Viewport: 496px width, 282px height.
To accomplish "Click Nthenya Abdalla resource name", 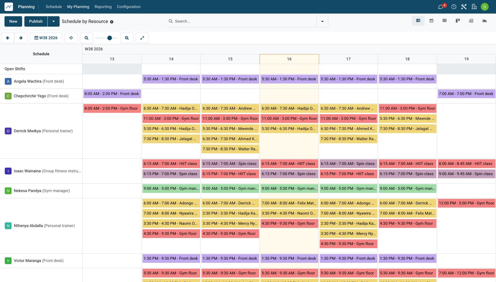I will click(x=28, y=226).
